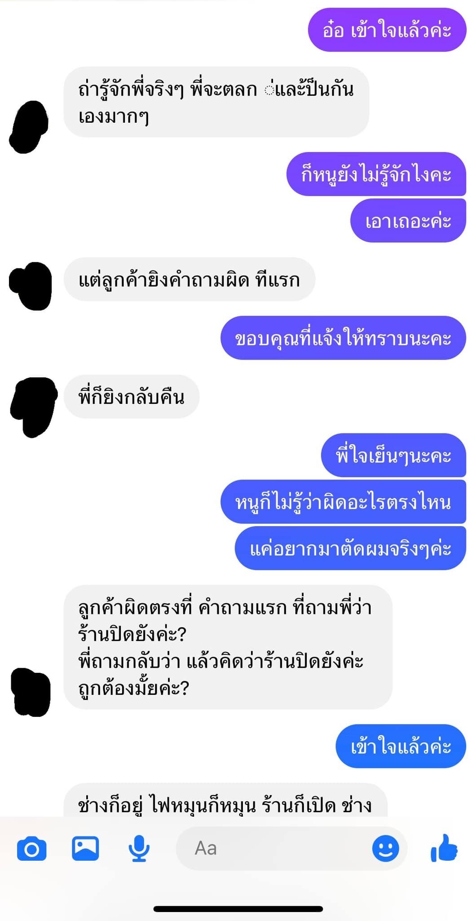Tap the 'เอาเถอะค่ะ' message bubble

tap(408, 221)
